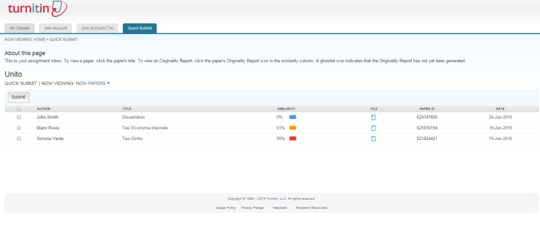Select checkbox for Simone Verde
The height and width of the screenshot is (225, 540).
(x=19, y=138)
